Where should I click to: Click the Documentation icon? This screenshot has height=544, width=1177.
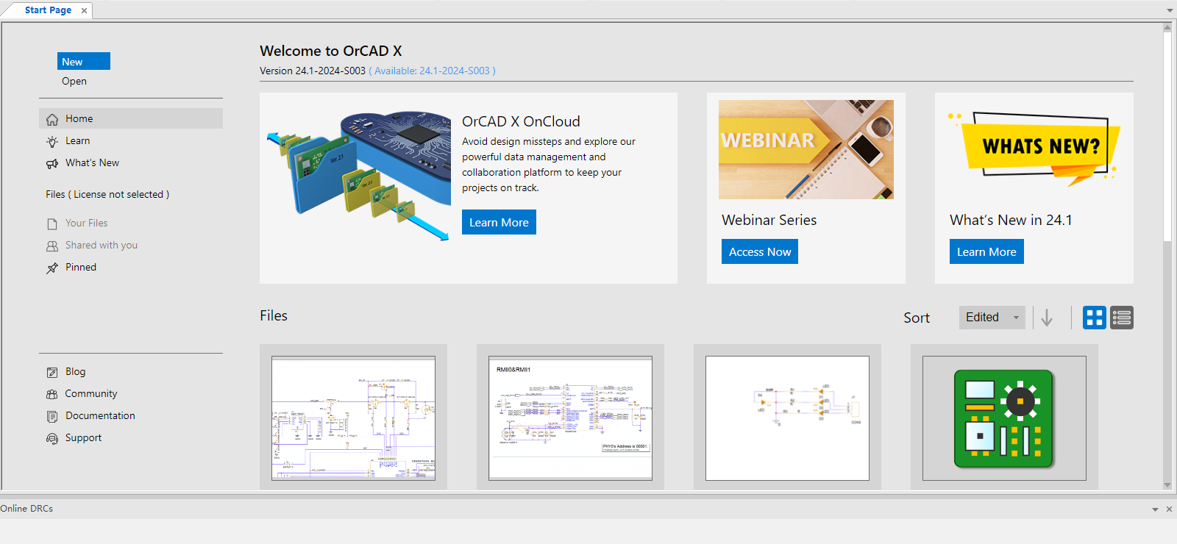(x=52, y=416)
